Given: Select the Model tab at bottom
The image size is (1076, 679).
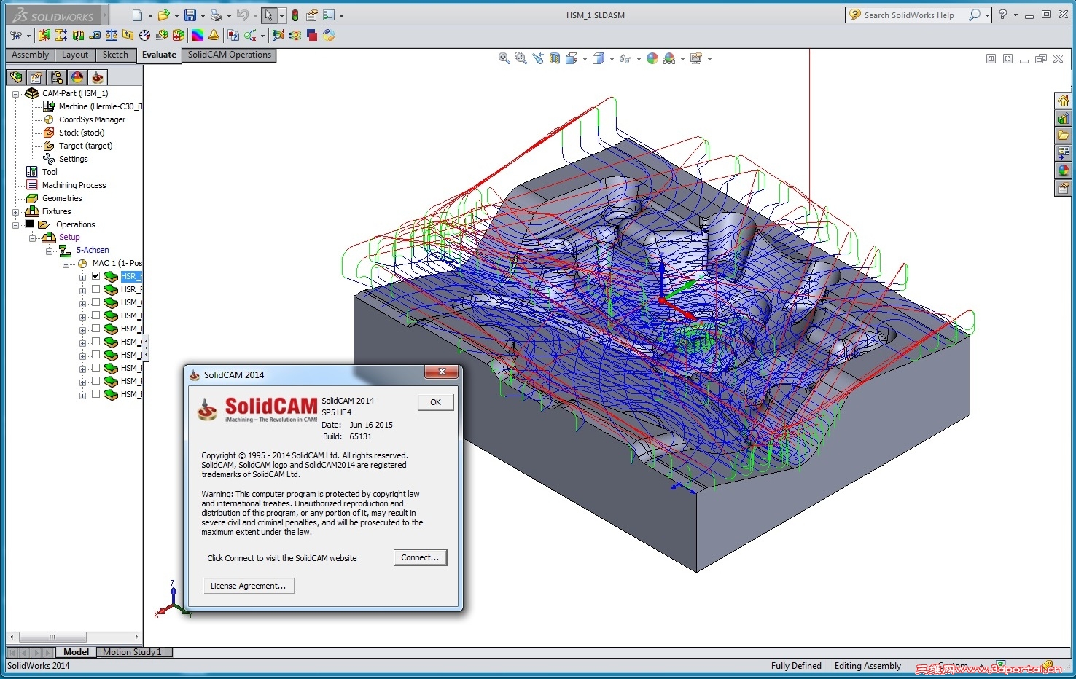Looking at the screenshot, I should click(x=76, y=652).
